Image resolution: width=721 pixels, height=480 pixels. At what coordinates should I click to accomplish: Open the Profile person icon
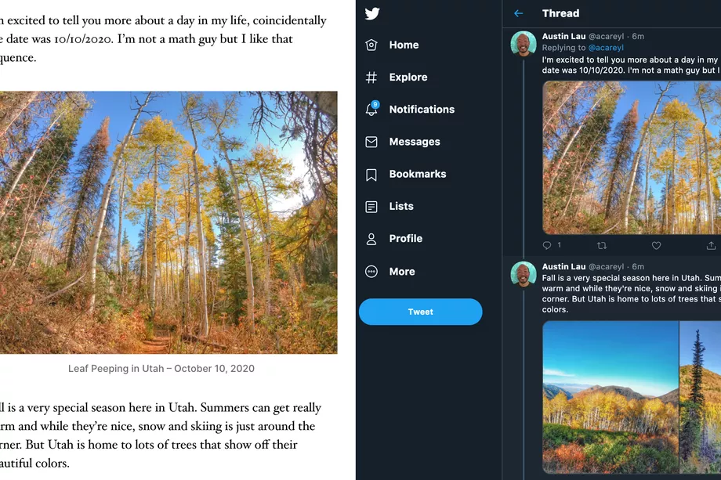pyautogui.click(x=371, y=239)
